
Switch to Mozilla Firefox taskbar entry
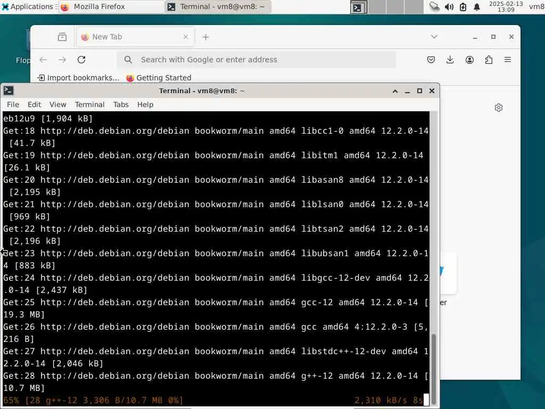[111, 6]
